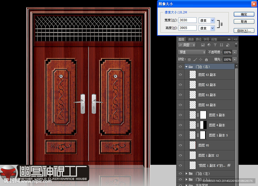The height and width of the screenshot is (186, 258).
Task: Switch to the 字符 tab
Action: (x=206, y=39)
